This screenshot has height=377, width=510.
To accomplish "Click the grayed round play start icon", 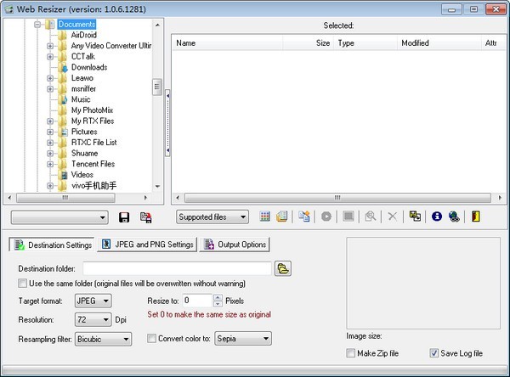I will 326,217.
